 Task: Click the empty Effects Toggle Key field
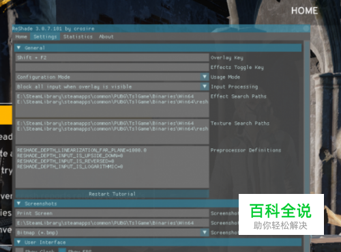click(113, 67)
